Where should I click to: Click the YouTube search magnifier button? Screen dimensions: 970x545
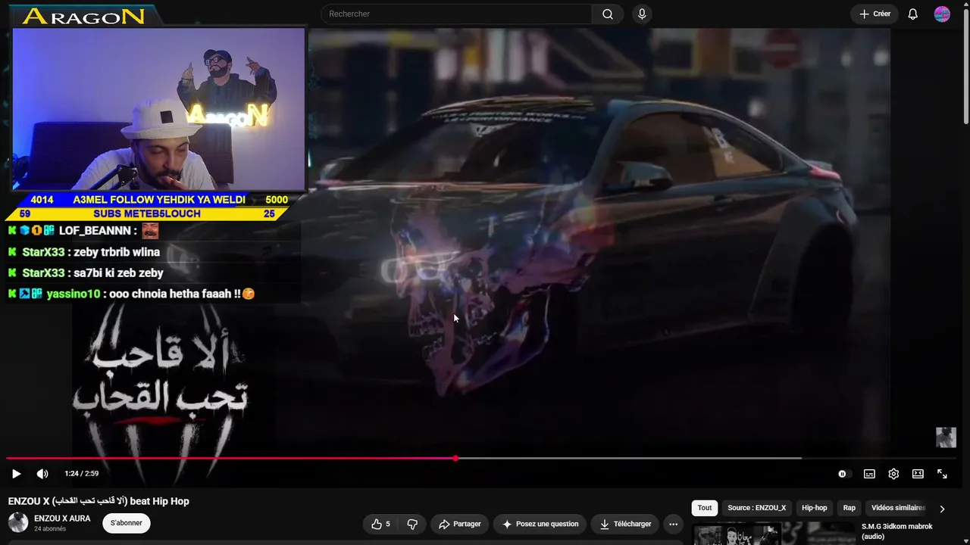coord(608,14)
